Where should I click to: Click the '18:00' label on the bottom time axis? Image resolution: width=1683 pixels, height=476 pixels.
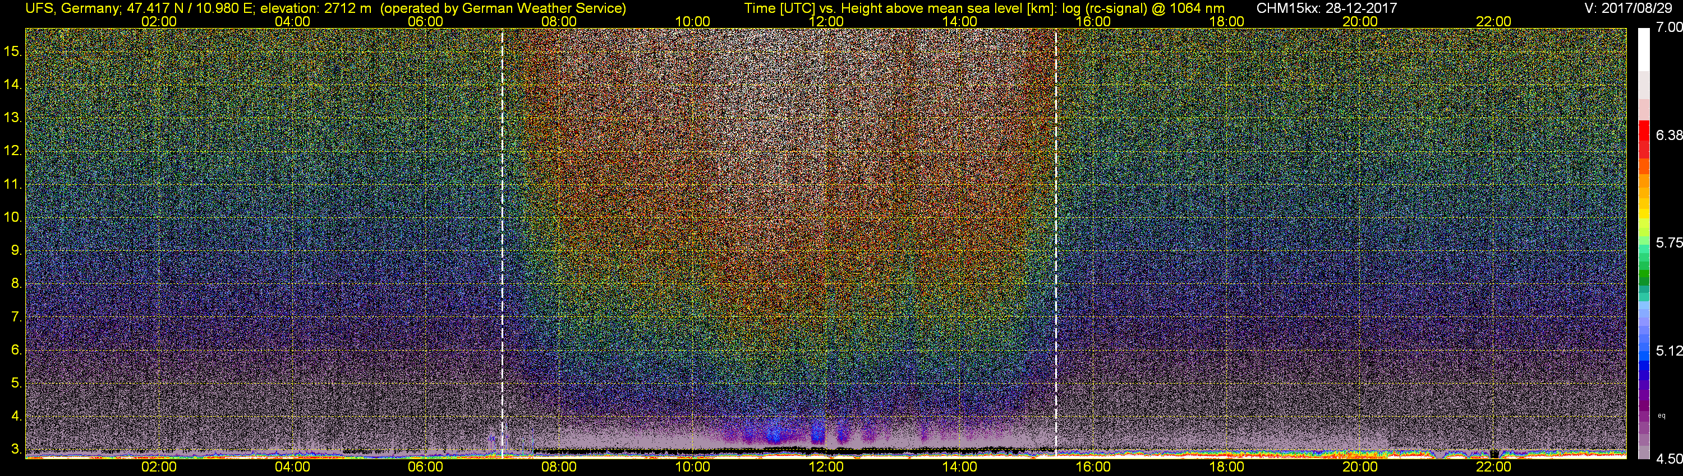pyautogui.click(x=1227, y=467)
